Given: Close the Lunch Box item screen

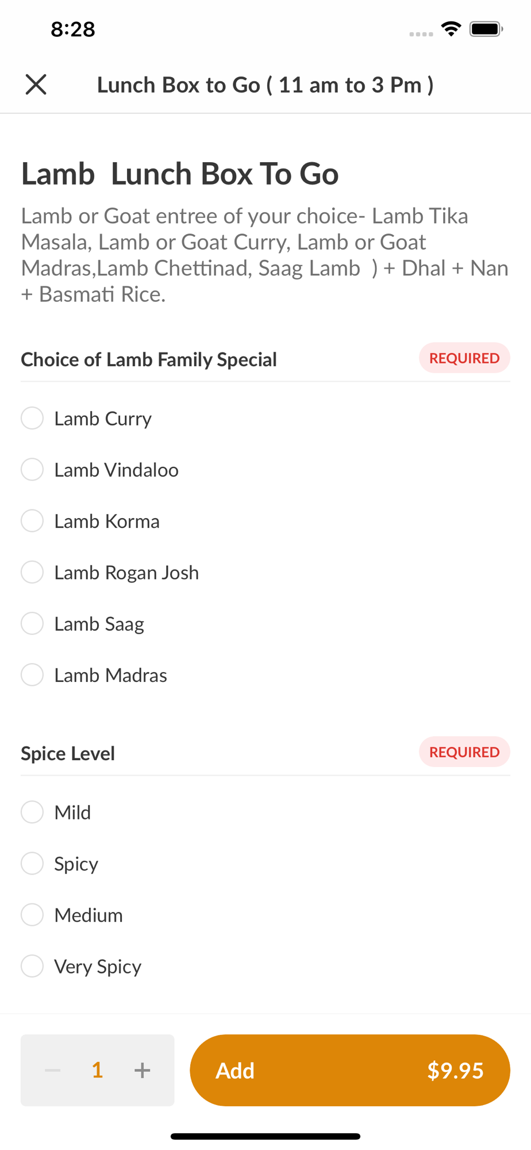Looking at the screenshot, I should pyautogui.click(x=36, y=85).
